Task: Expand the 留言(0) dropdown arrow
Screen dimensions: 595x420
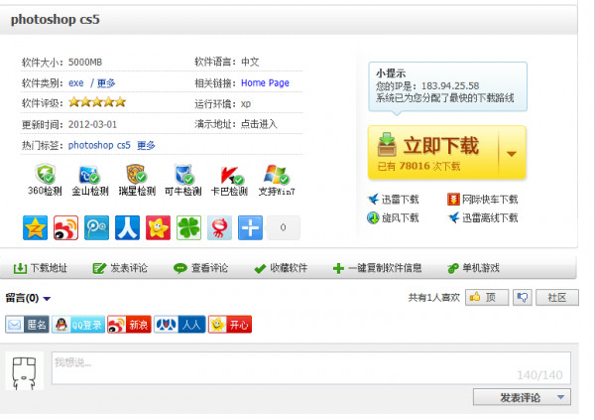Action: click(47, 299)
